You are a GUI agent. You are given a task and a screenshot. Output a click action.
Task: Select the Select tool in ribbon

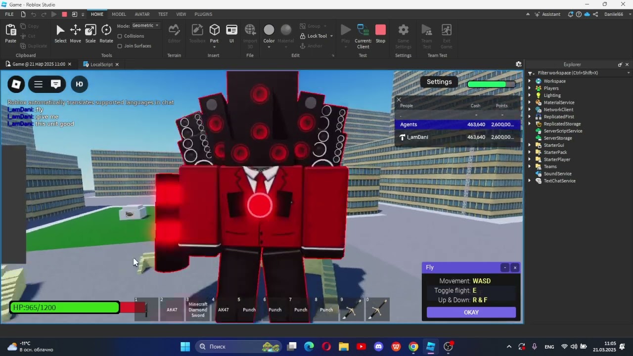click(x=60, y=34)
